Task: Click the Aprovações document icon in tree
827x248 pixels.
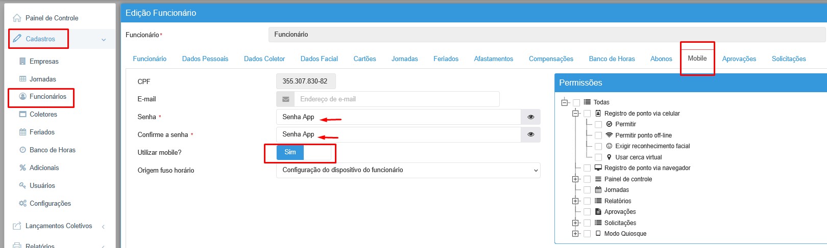Action: pyautogui.click(x=598, y=212)
